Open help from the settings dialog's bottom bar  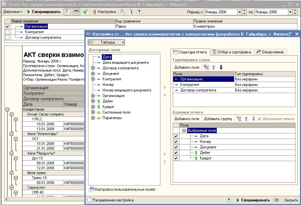(229, 200)
